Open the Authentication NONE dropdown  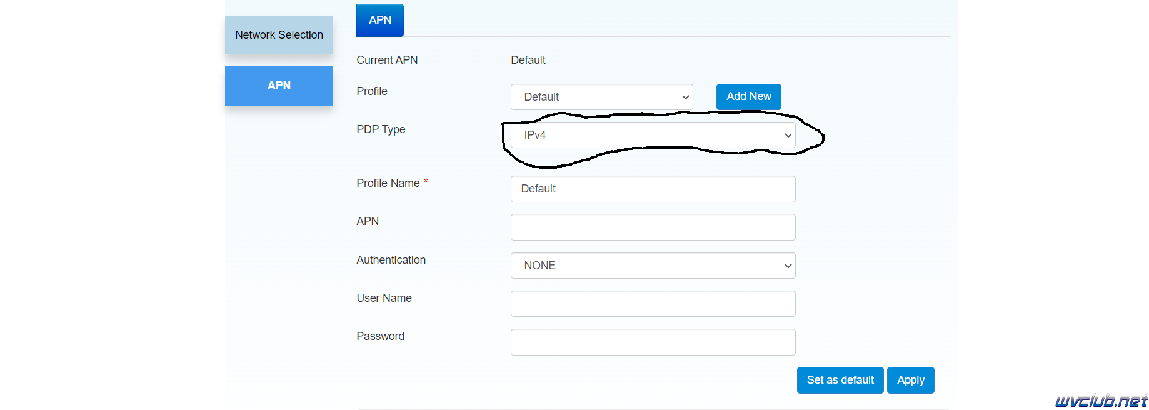click(x=653, y=266)
